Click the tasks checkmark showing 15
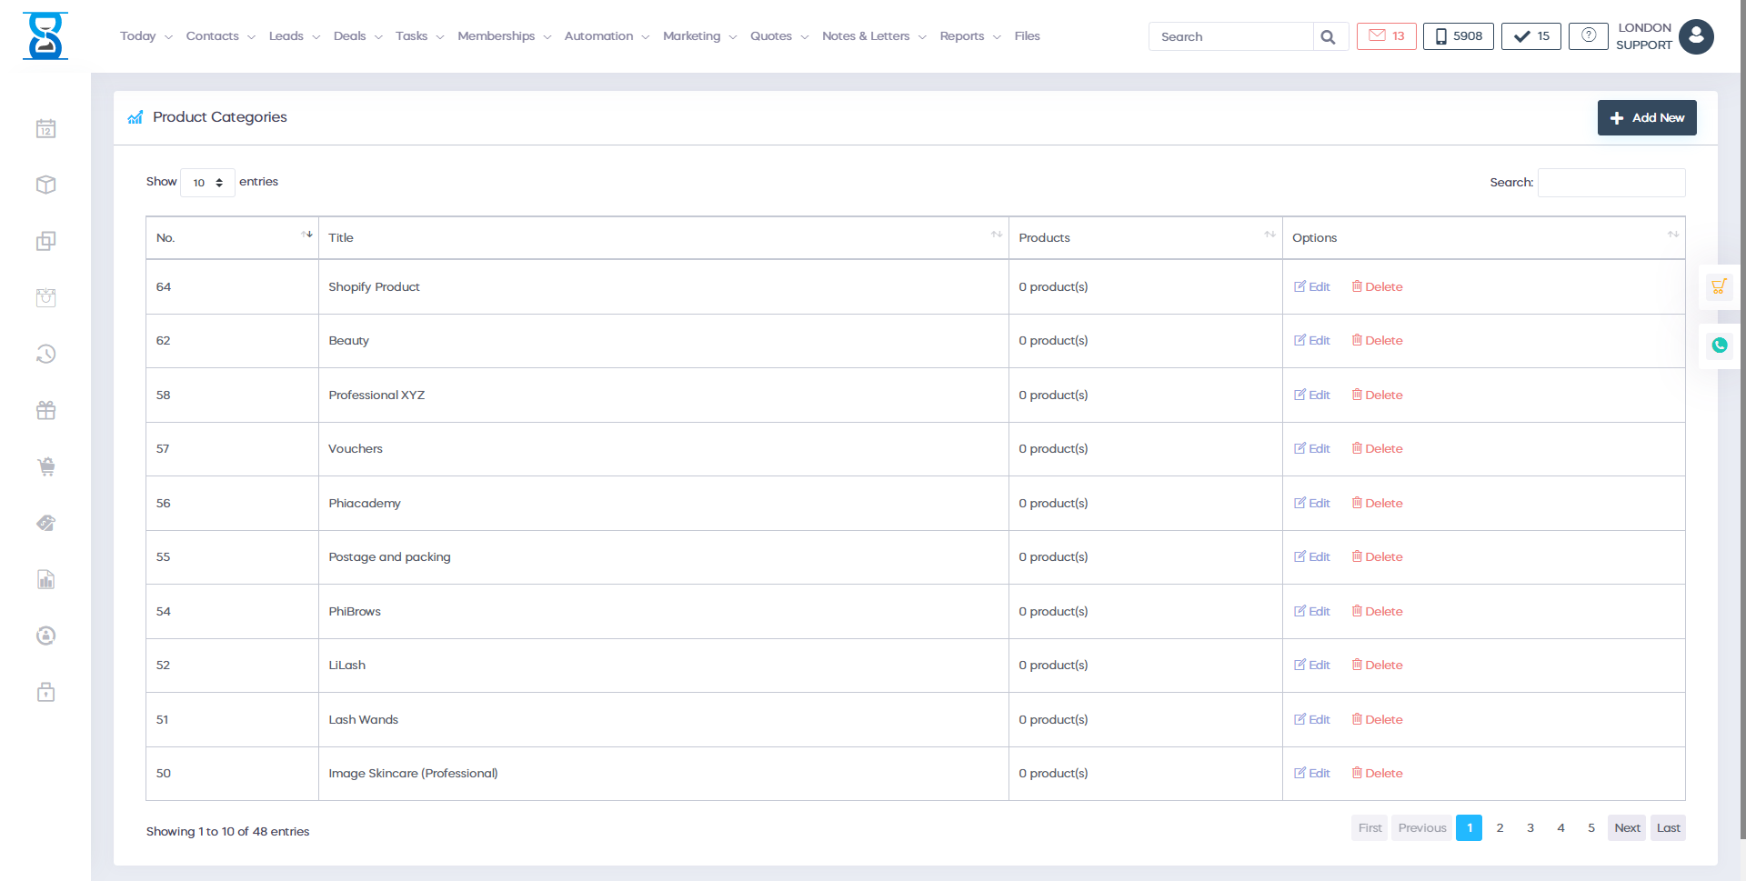 pyautogui.click(x=1530, y=35)
